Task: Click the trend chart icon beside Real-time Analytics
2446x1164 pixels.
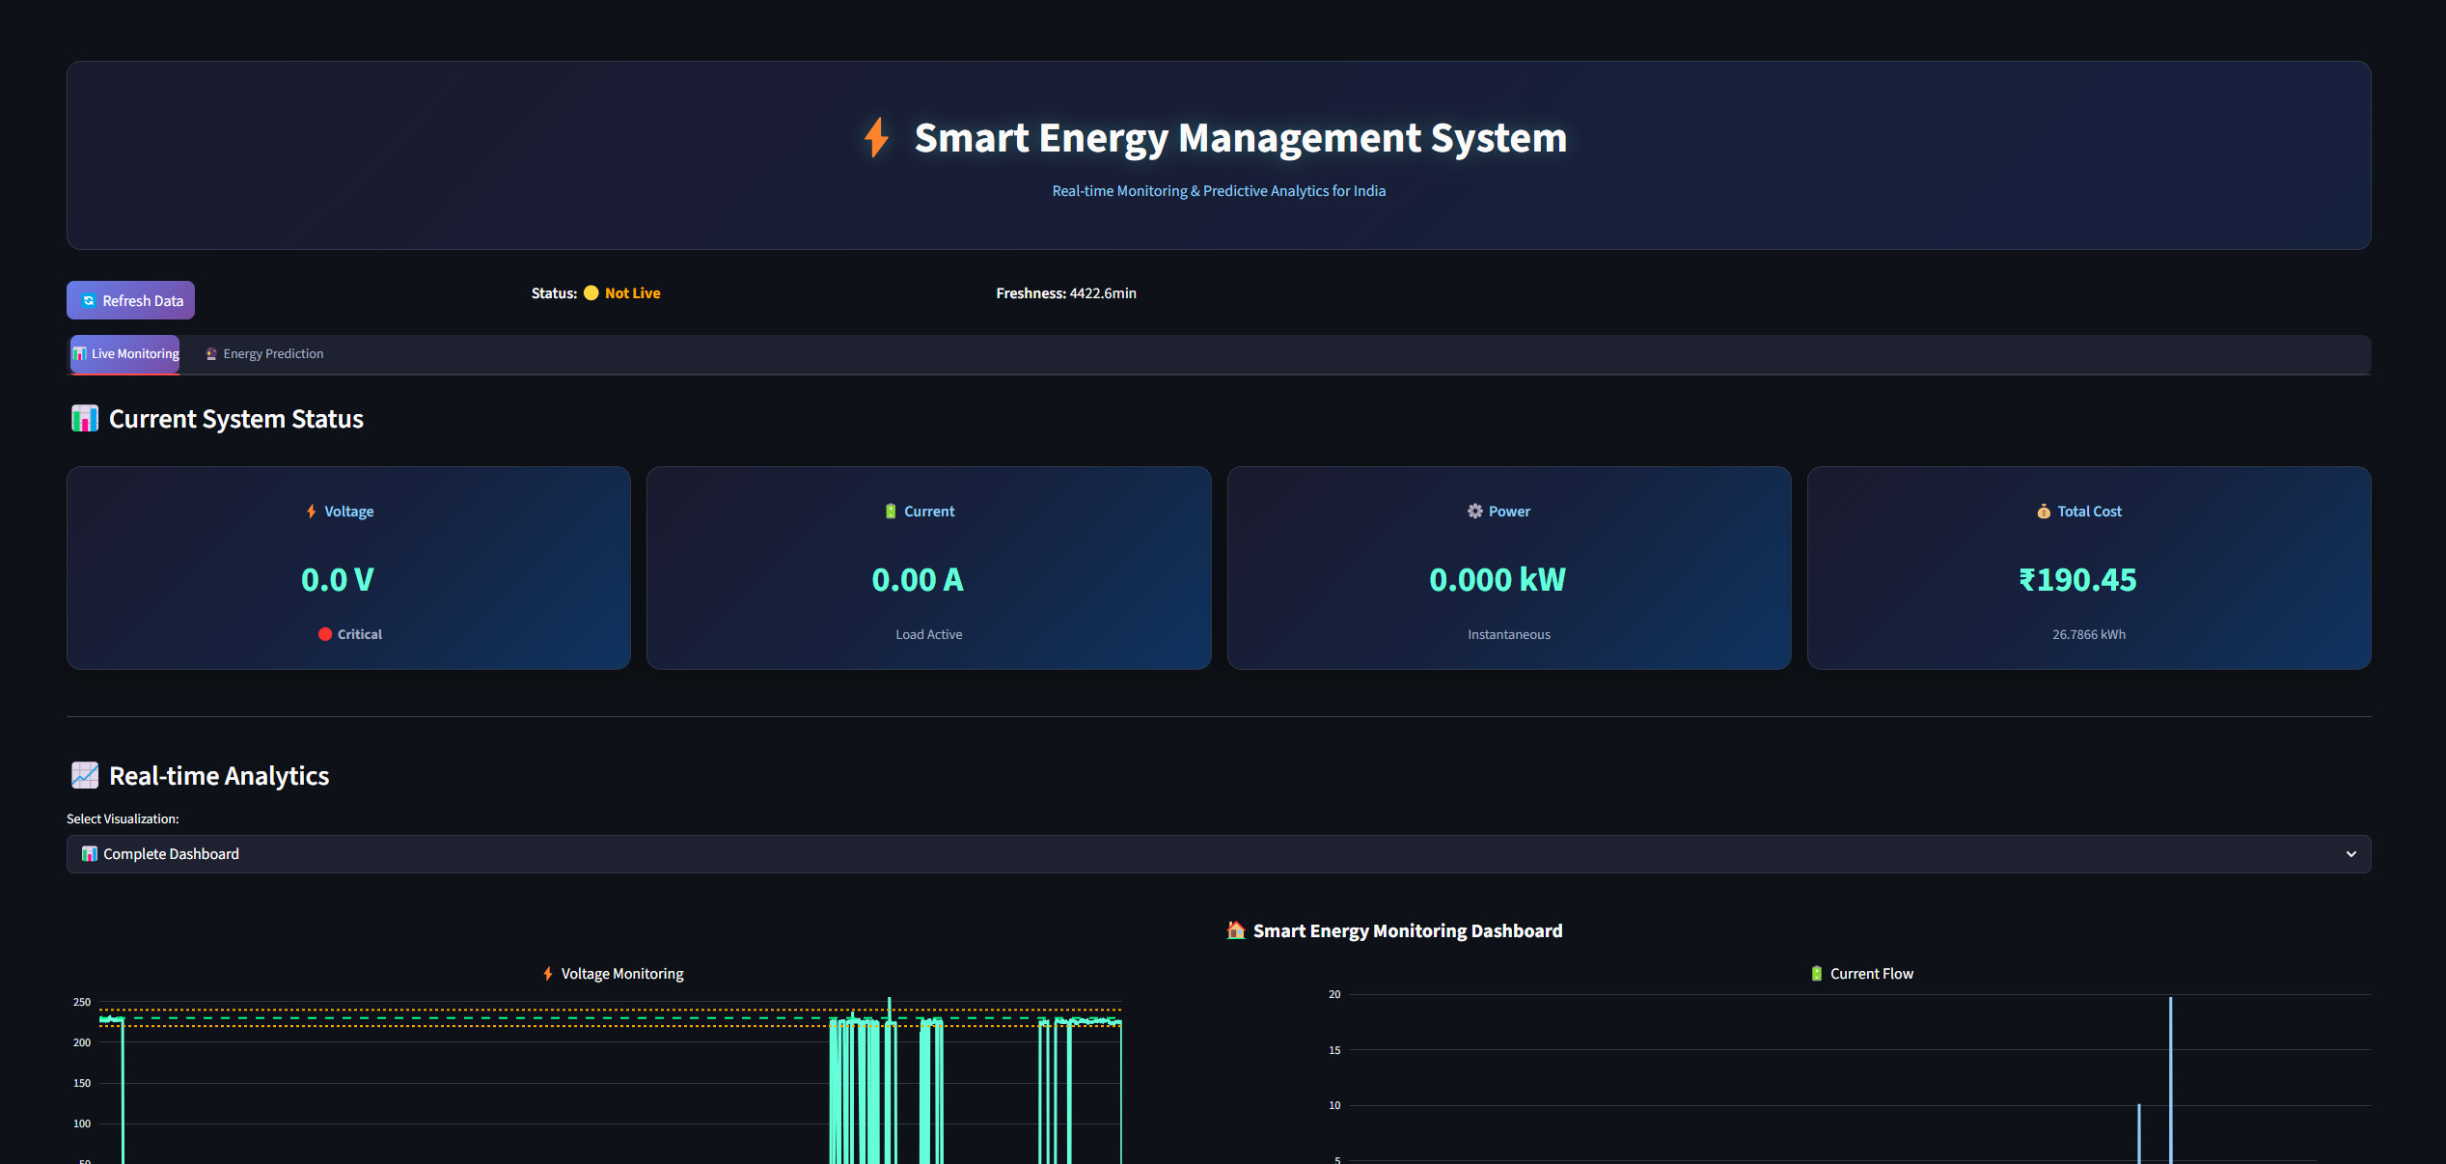Action: 85,775
